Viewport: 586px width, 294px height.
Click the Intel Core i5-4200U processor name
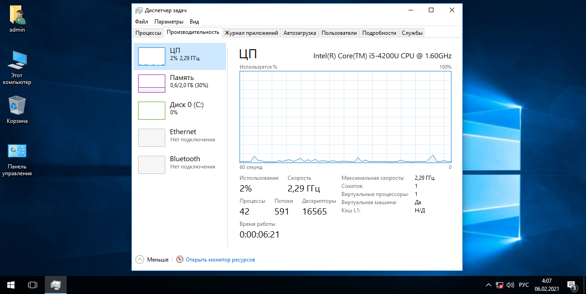click(382, 56)
